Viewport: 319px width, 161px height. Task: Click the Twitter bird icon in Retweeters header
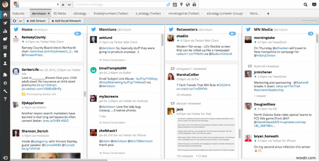(171, 29)
